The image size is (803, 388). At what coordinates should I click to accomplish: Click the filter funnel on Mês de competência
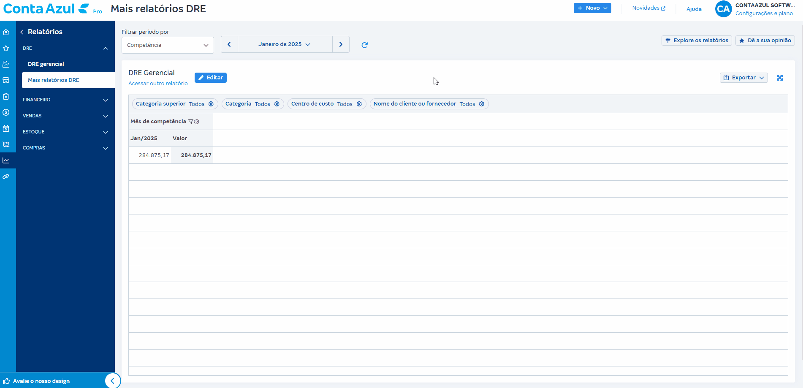pyautogui.click(x=191, y=122)
